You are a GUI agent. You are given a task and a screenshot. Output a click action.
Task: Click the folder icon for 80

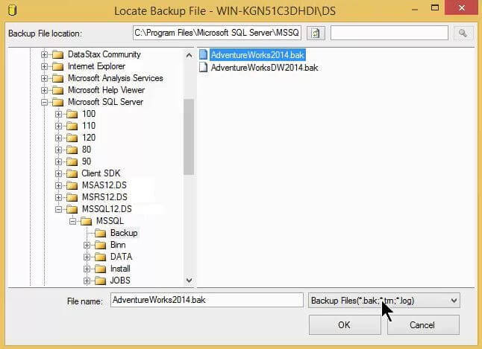click(x=72, y=150)
